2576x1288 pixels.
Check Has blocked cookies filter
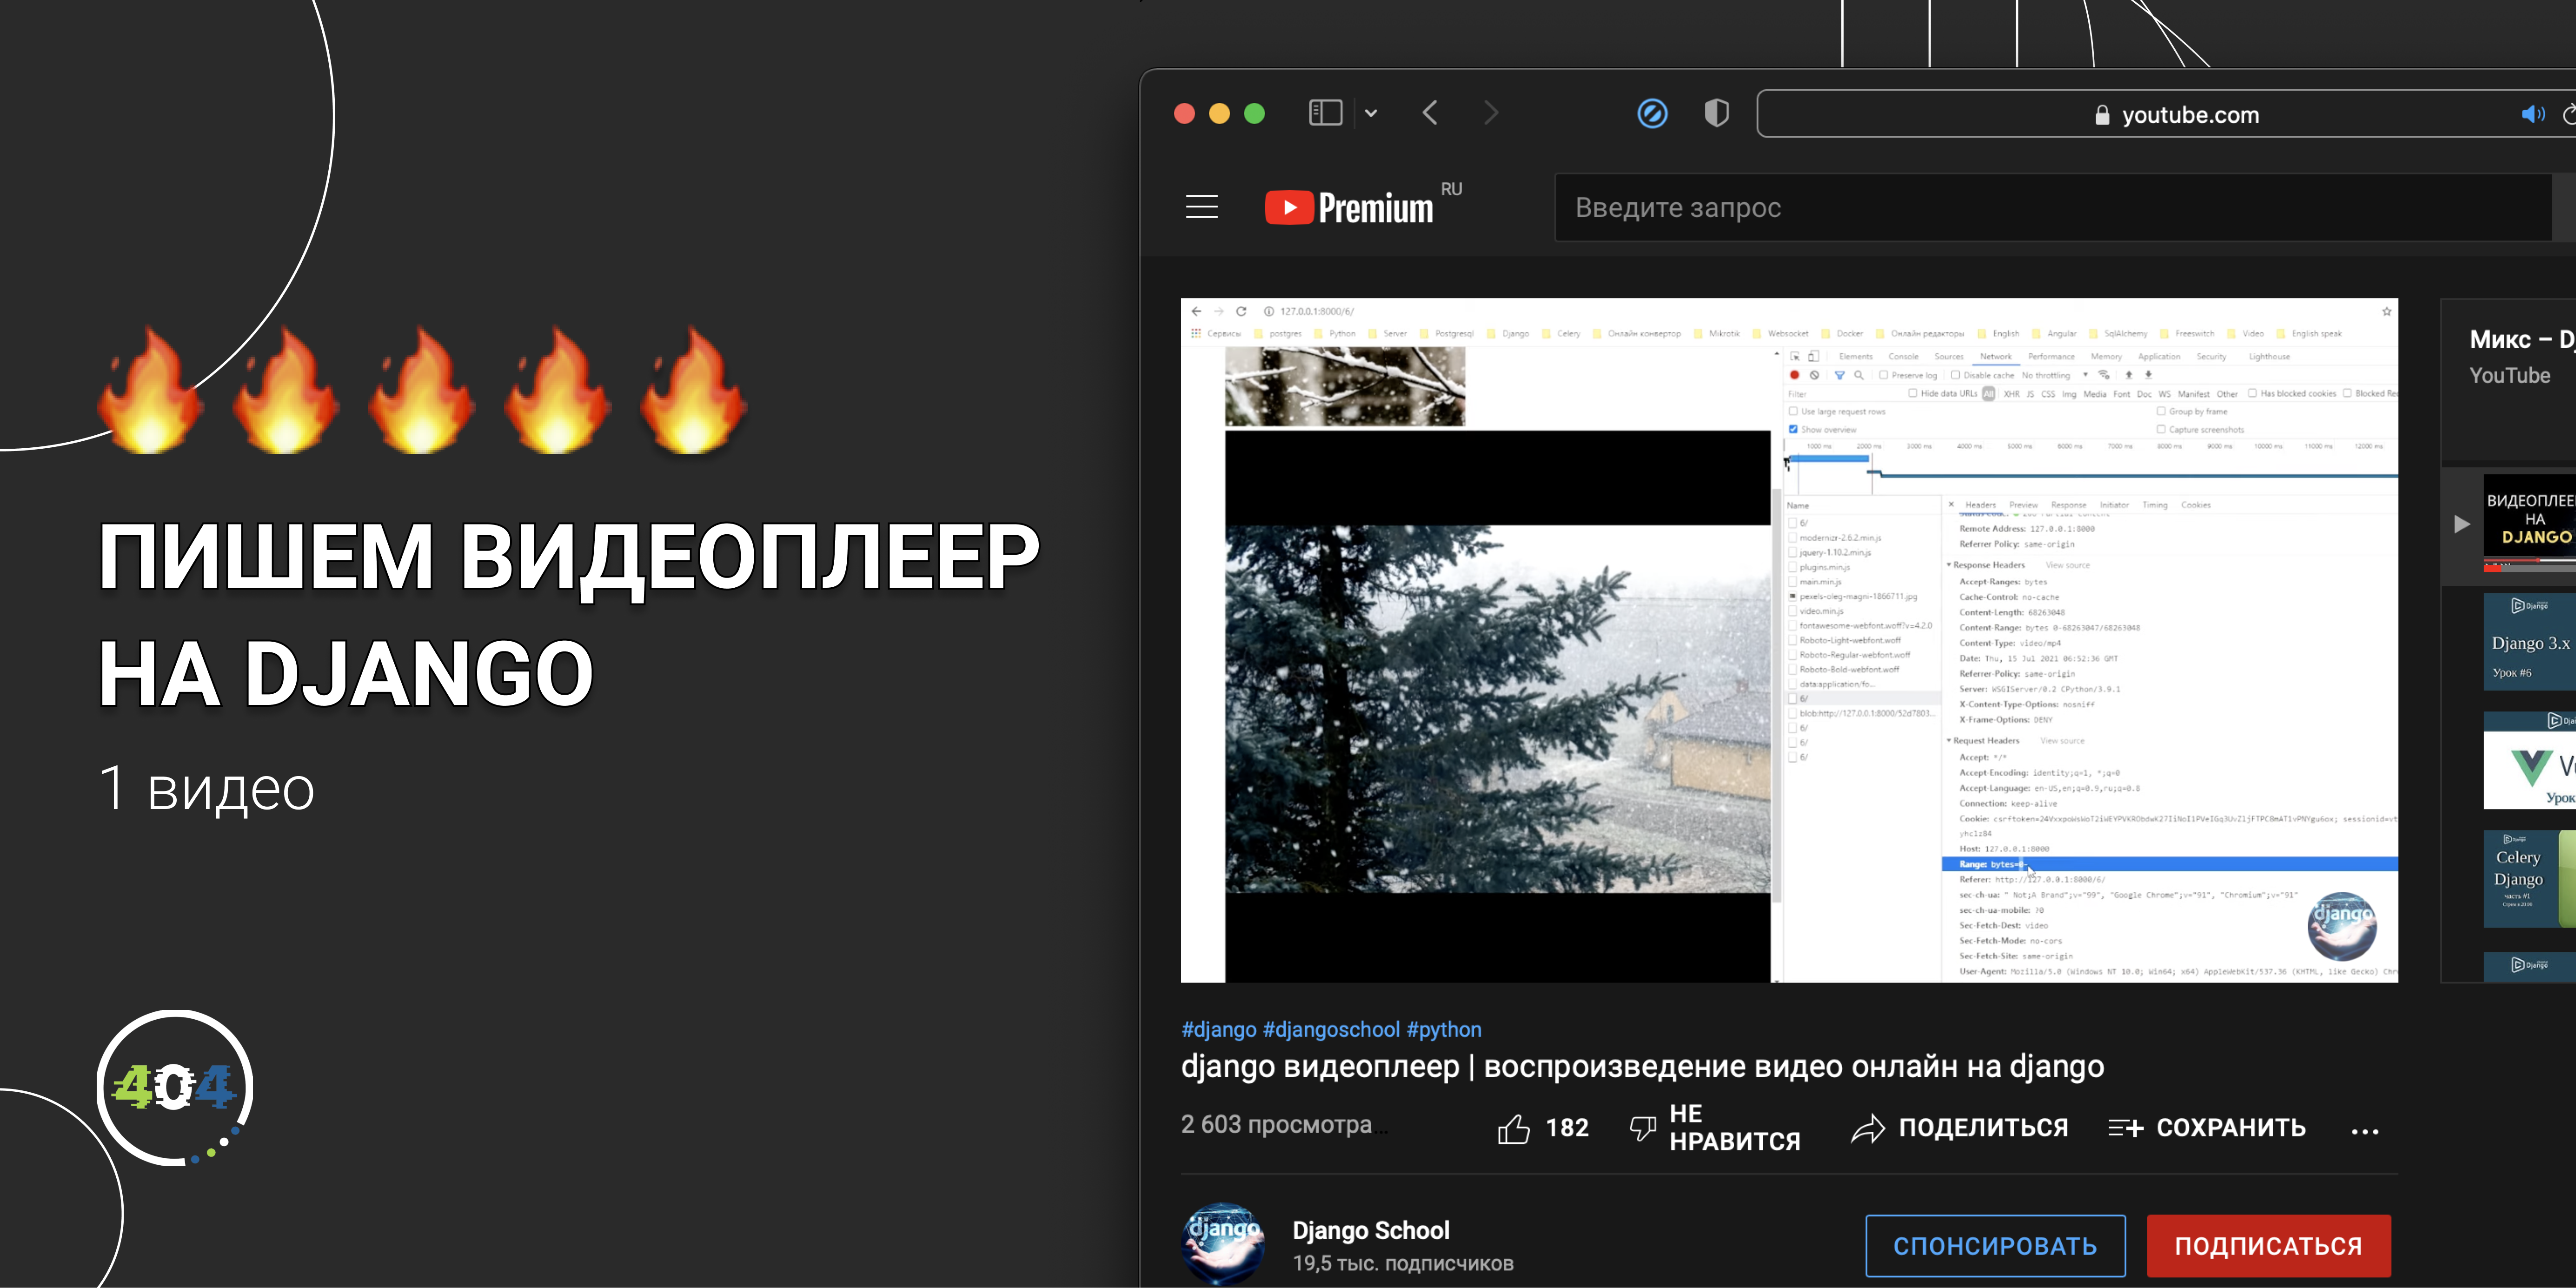(x=2252, y=393)
